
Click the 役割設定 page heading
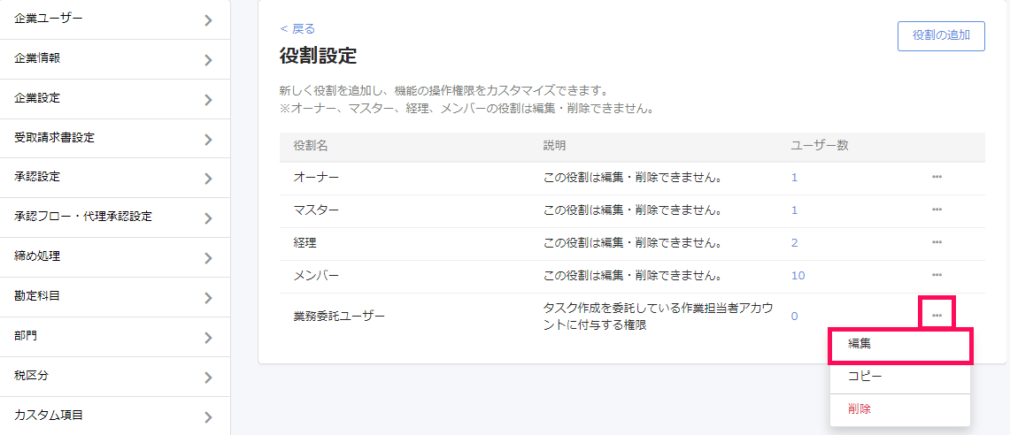pyautogui.click(x=318, y=56)
